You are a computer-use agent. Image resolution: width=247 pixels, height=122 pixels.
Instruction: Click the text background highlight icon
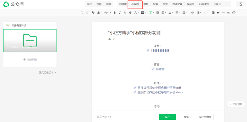tap(142, 13)
